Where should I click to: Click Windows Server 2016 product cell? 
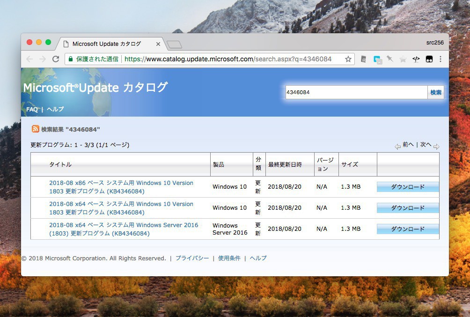(230, 229)
